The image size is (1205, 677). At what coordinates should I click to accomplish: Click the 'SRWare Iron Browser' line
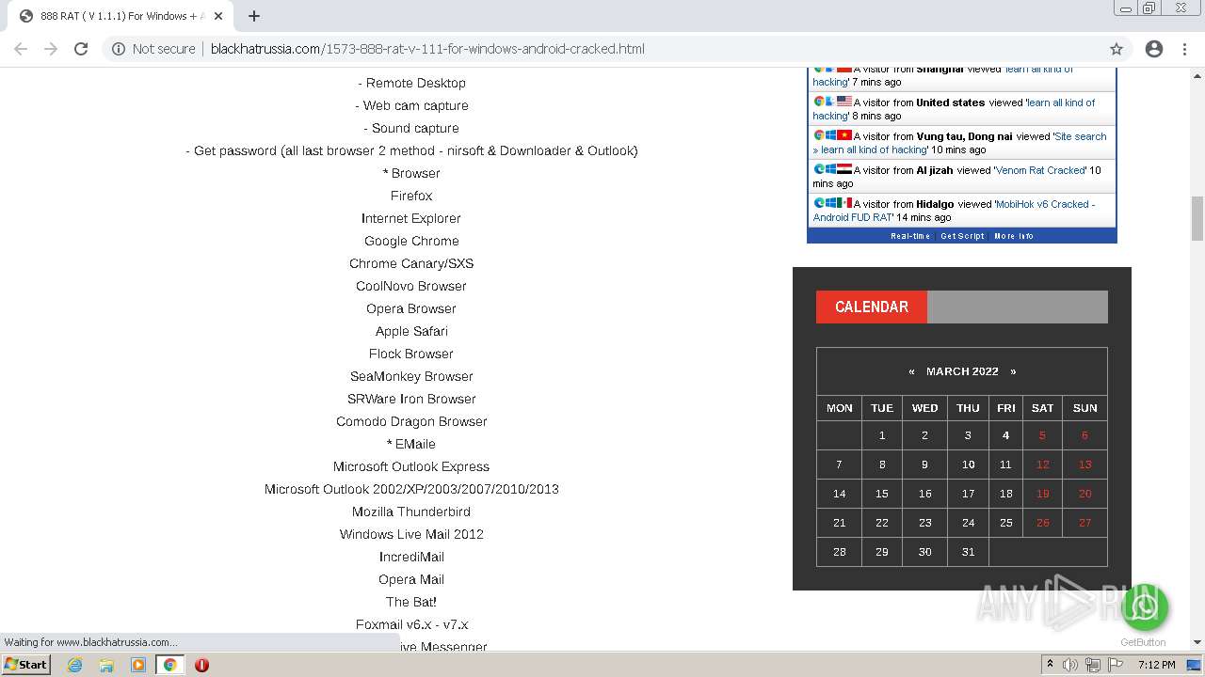(x=411, y=399)
